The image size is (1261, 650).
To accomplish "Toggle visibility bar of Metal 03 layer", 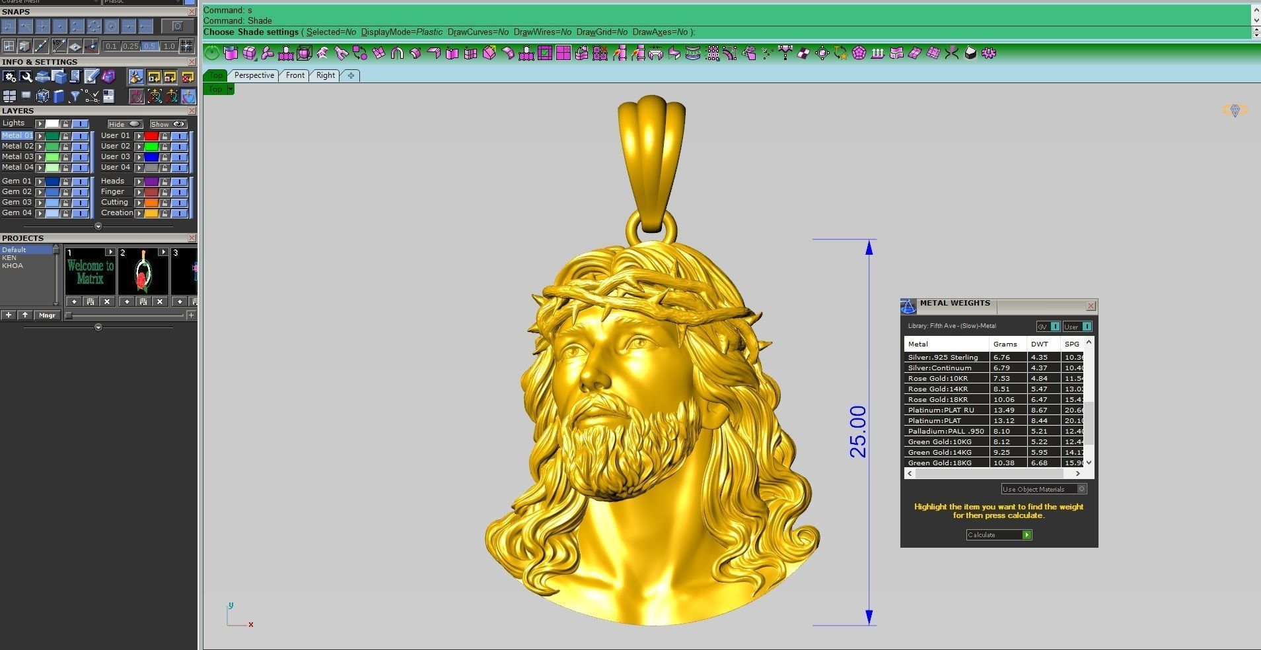I will pyautogui.click(x=81, y=157).
